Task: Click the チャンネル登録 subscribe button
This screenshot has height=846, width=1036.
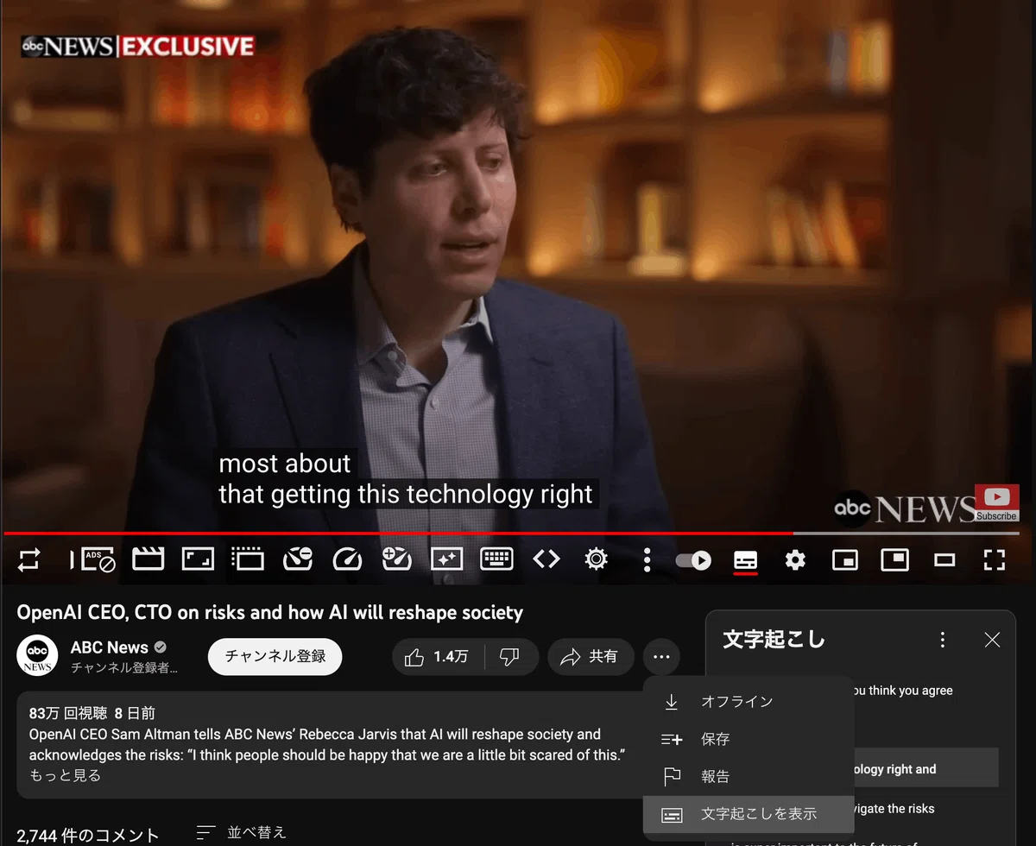Action: coord(275,656)
